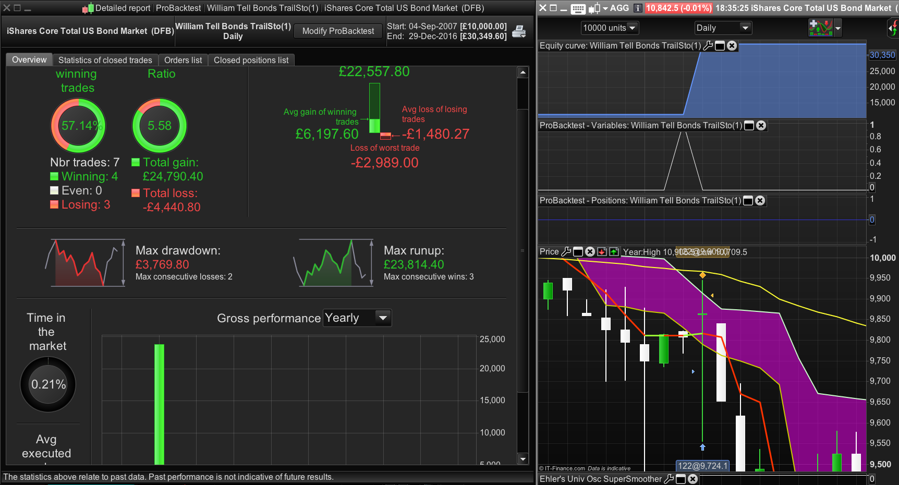Click the report scrollbar up arrow
This screenshot has height=485, width=899.
[x=523, y=72]
